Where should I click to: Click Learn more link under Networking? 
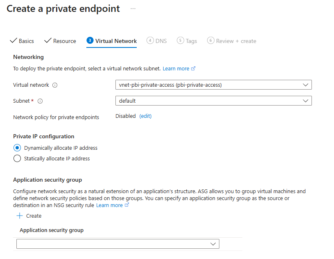coord(176,68)
